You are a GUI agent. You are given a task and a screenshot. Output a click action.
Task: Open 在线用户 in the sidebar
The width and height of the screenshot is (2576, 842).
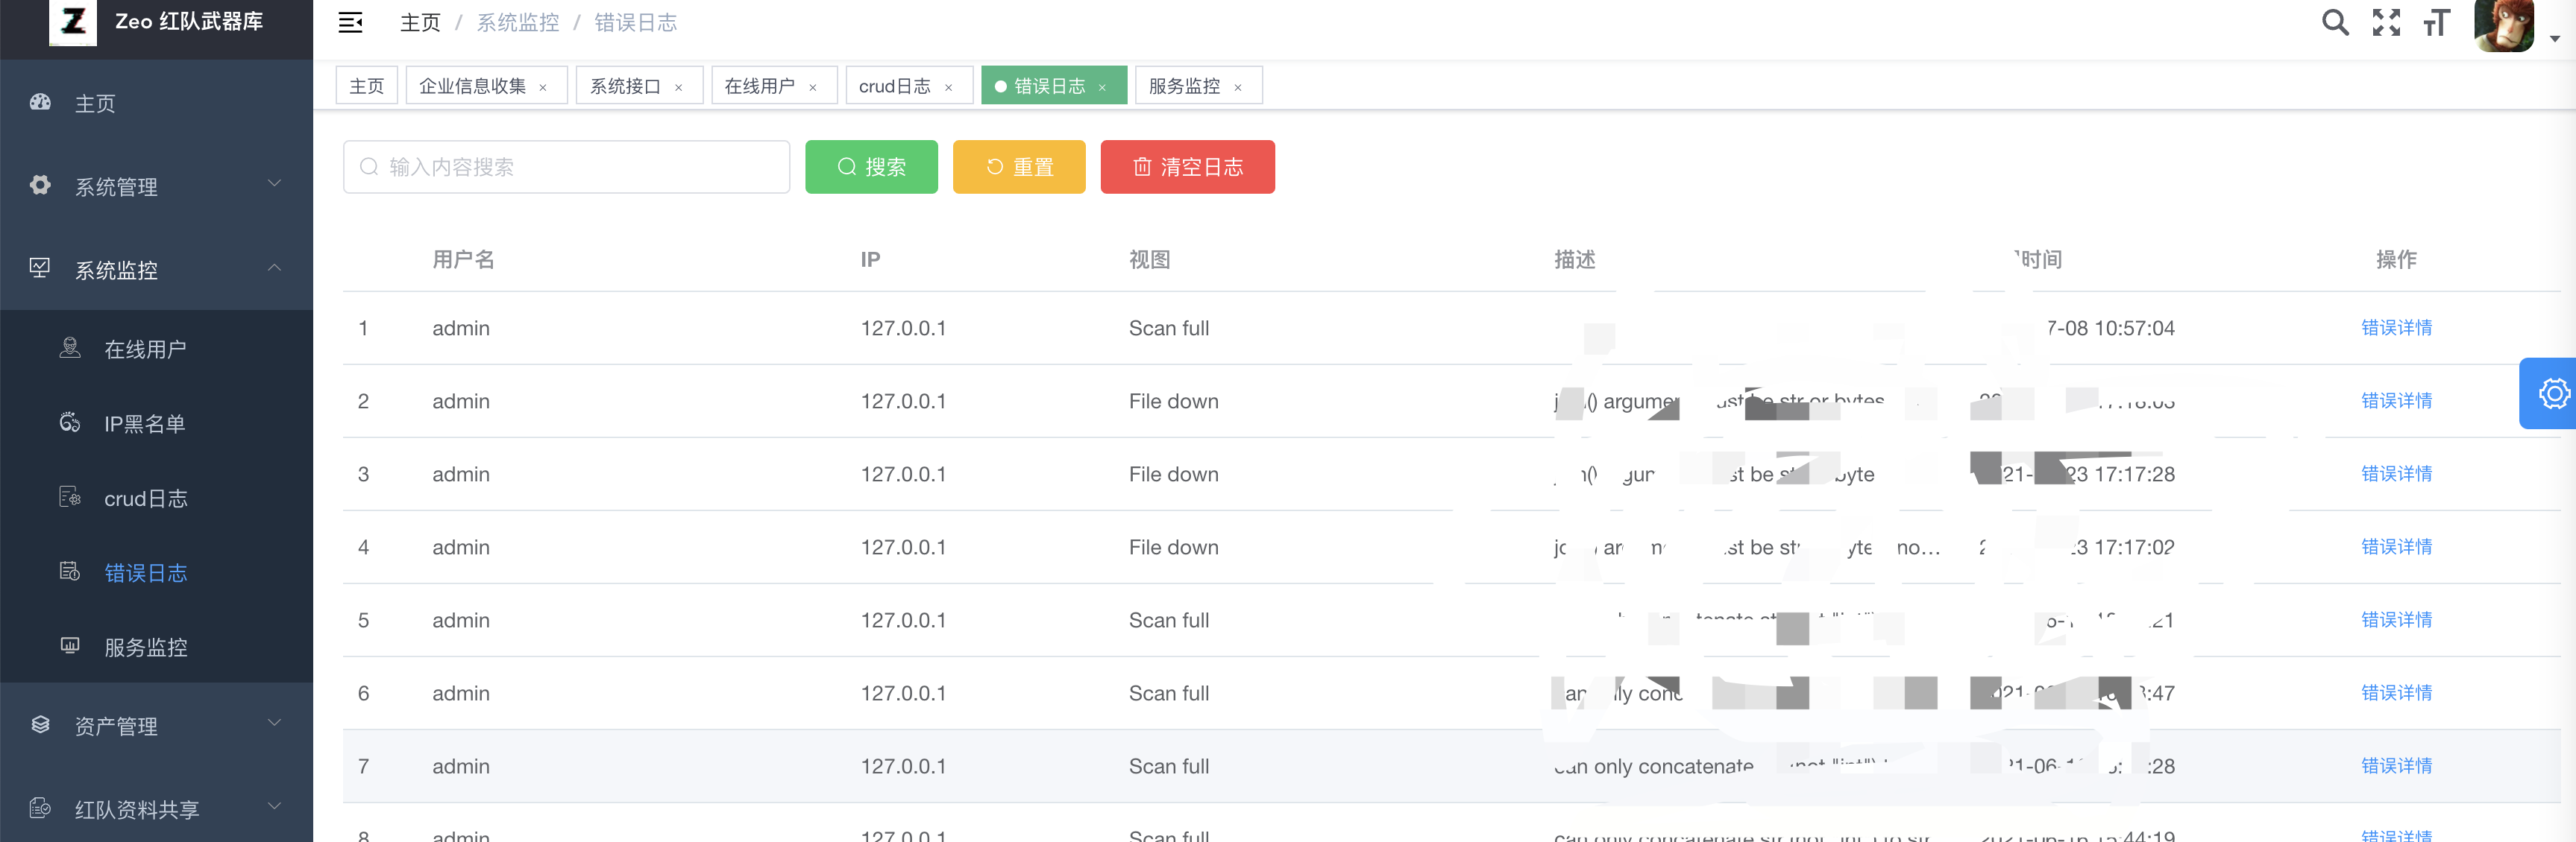point(145,349)
